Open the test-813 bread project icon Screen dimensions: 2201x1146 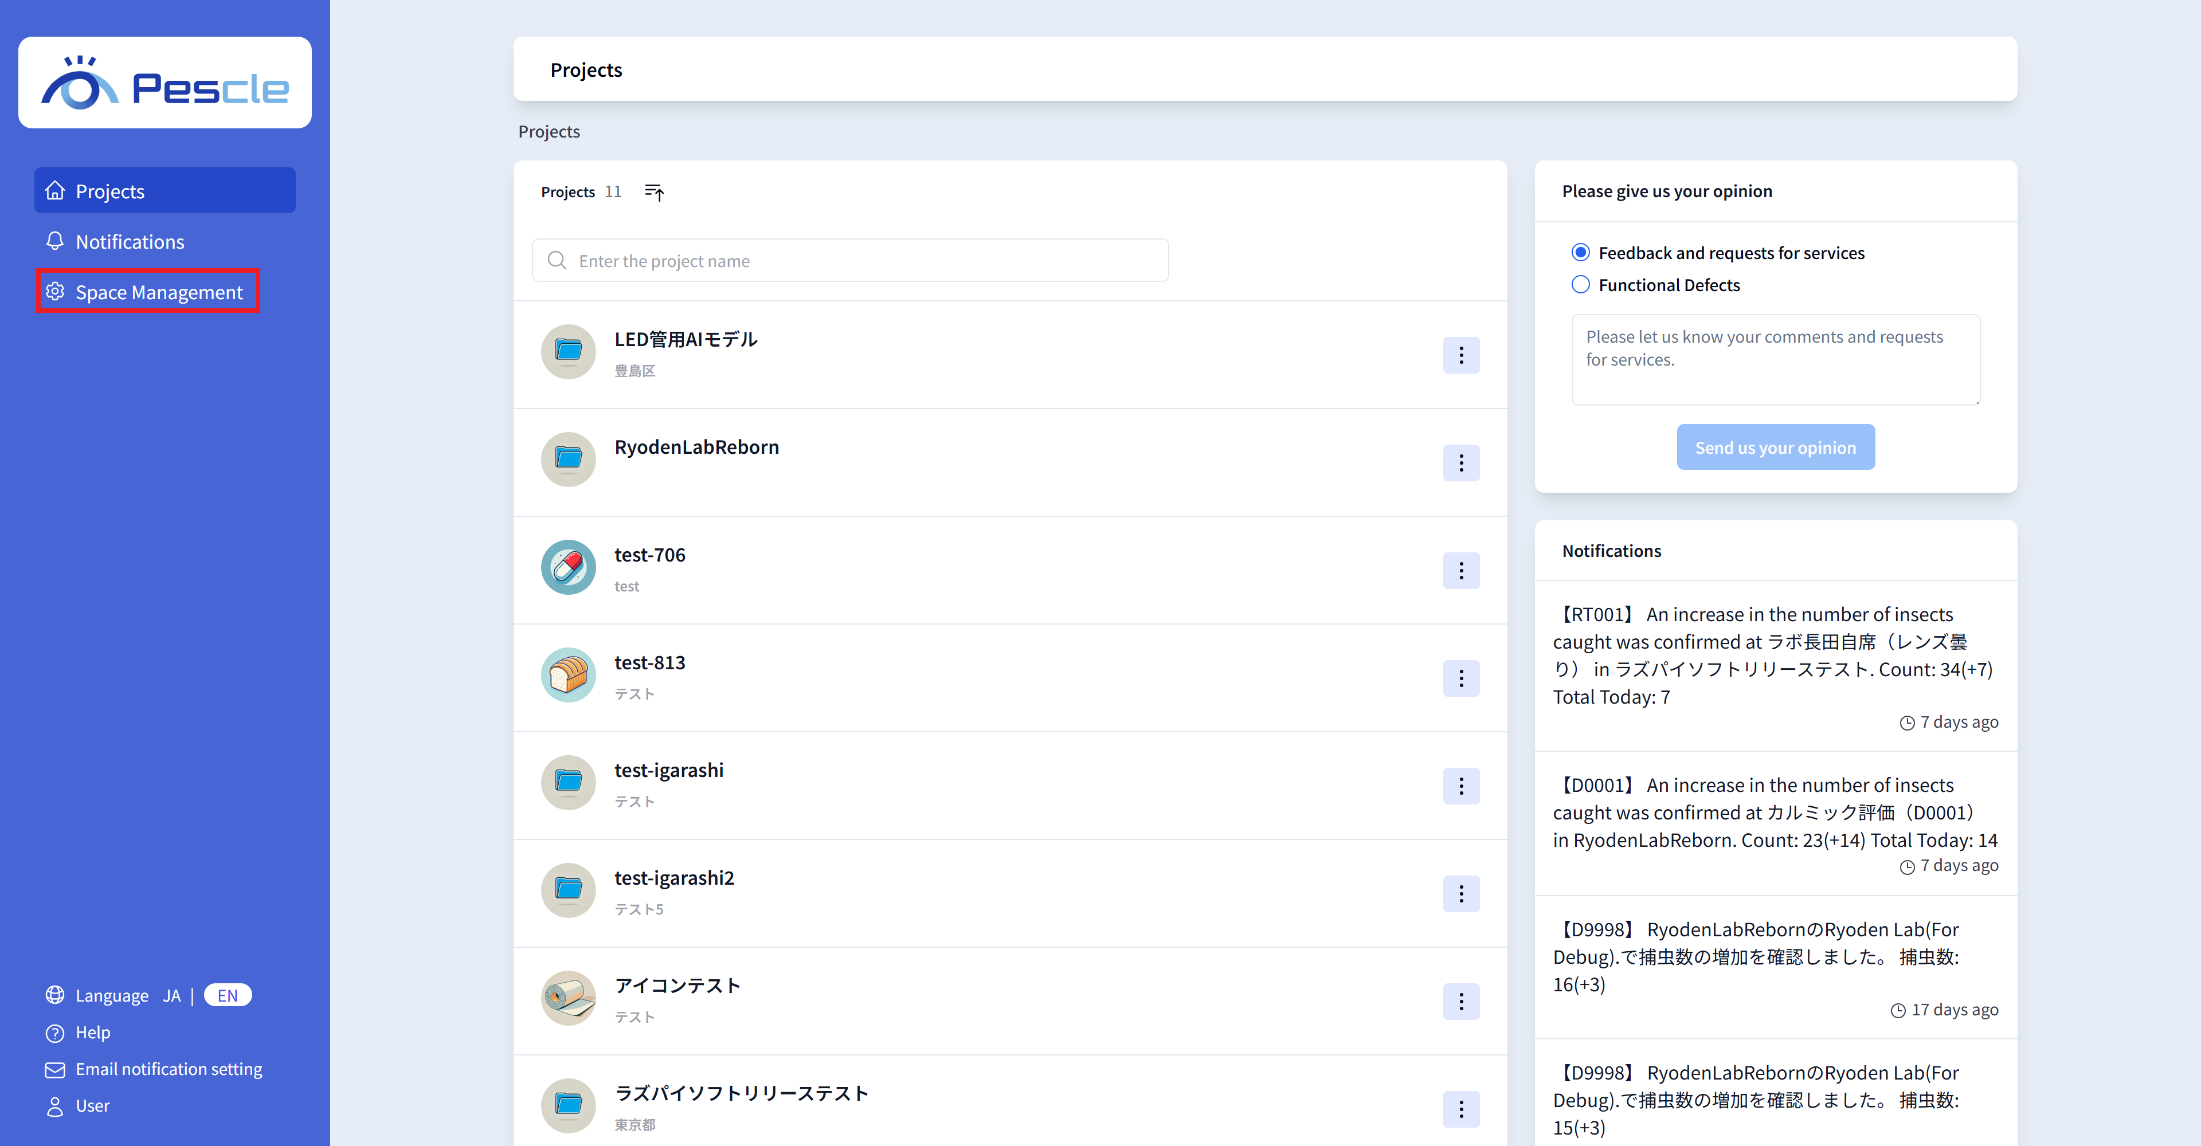click(x=568, y=676)
